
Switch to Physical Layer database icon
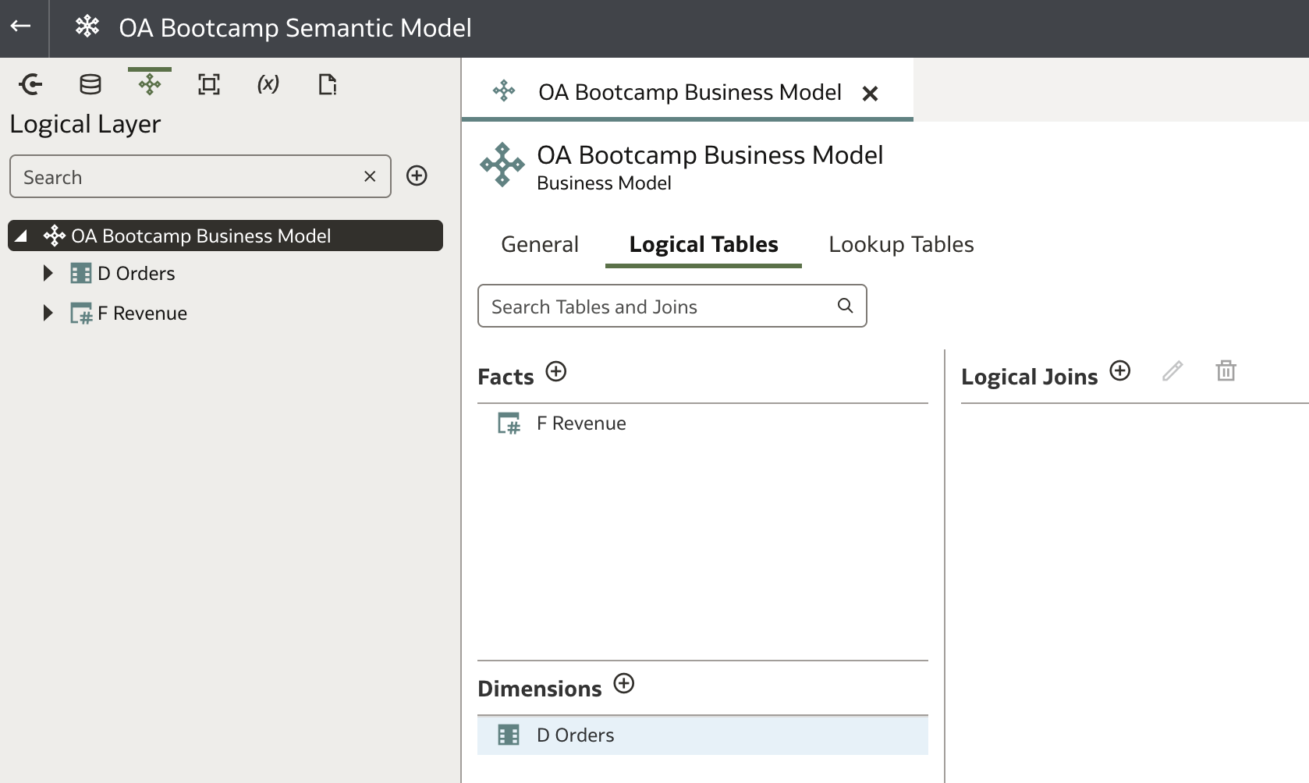(90, 84)
